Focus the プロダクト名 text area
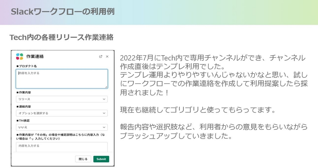318x168 pixels. click(x=62, y=79)
